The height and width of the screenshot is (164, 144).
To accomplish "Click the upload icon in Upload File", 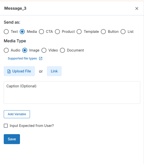I will coord(9,71).
